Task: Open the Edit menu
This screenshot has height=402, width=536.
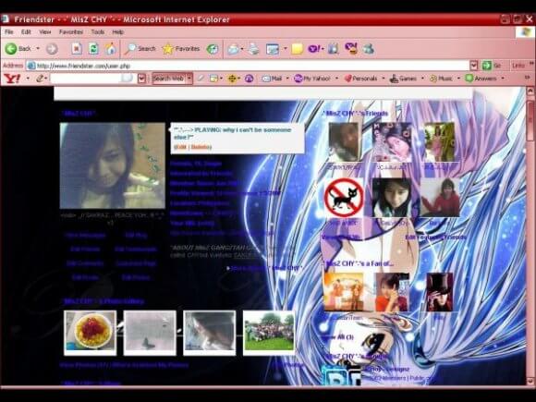Action: pos(26,32)
